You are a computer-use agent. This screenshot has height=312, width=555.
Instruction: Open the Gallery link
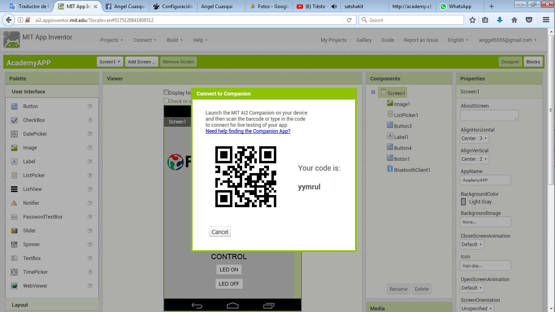[x=364, y=40]
